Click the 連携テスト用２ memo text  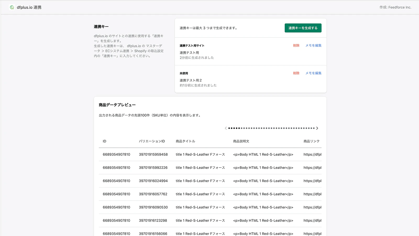[191, 81]
